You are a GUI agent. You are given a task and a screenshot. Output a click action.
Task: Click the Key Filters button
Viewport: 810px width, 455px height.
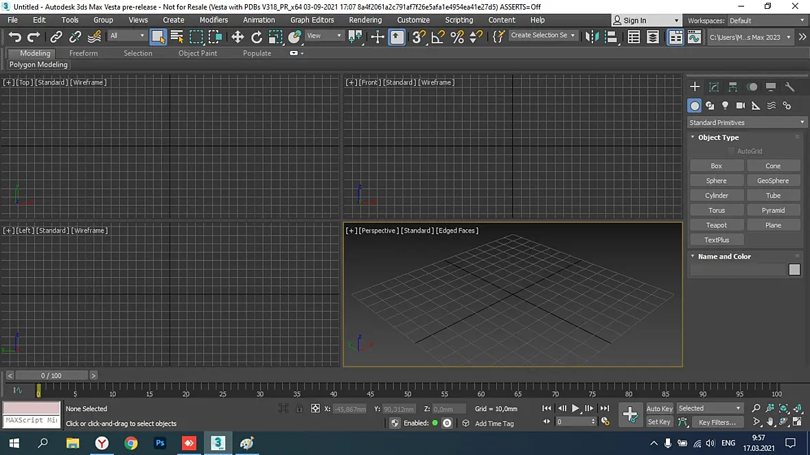coord(717,423)
